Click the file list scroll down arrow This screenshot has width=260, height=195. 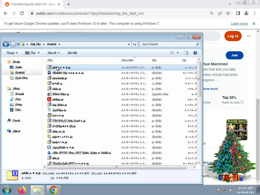[x=199, y=163]
